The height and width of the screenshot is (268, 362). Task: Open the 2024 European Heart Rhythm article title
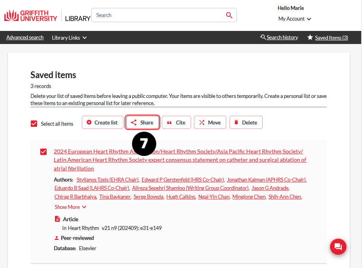(x=180, y=160)
